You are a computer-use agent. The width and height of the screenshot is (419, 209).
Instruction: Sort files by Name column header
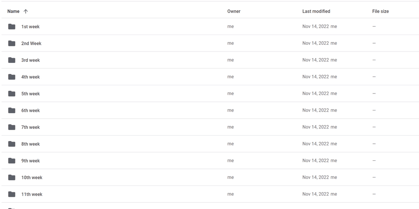click(13, 11)
